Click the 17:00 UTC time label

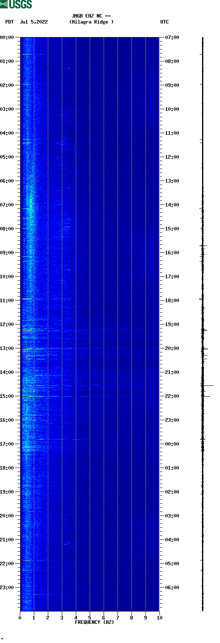click(172, 277)
